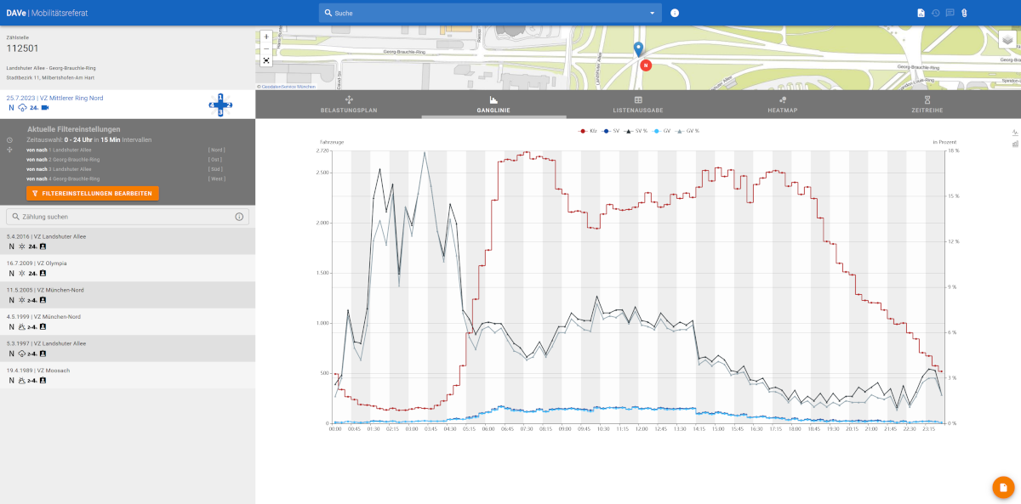
Task: Click the orange floating document button
Action: coord(1003,487)
